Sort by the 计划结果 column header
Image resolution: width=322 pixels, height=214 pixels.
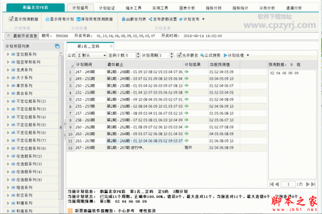pyautogui.click(x=196, y=65)
